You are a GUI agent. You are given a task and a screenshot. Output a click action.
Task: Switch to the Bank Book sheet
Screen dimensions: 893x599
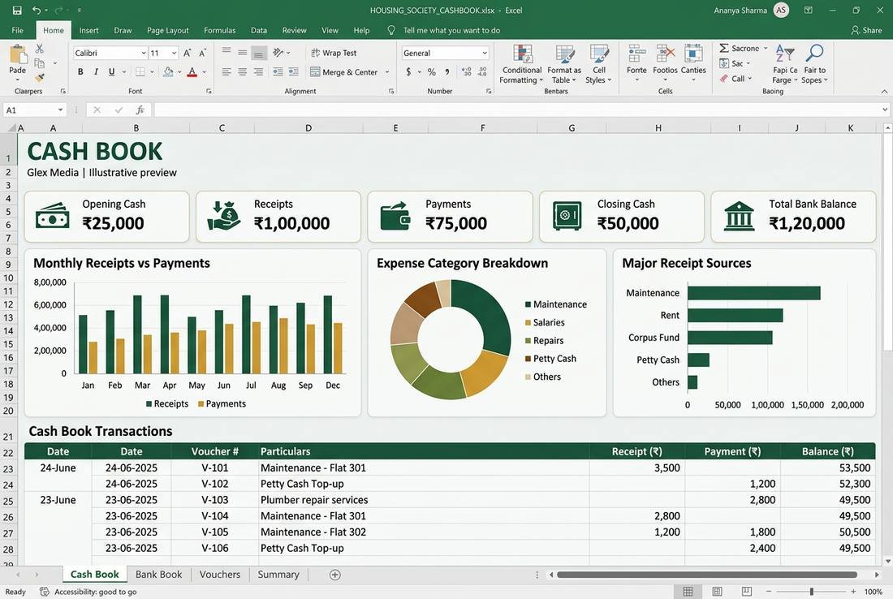click(x=159, y=575)
